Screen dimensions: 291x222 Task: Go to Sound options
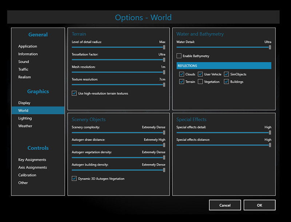click(x=24, y=62)
